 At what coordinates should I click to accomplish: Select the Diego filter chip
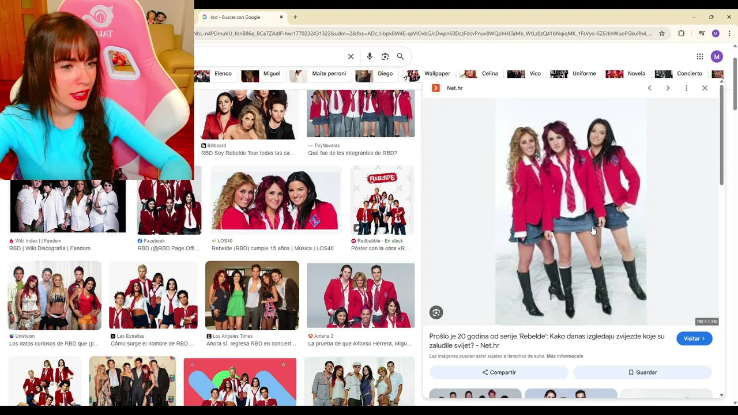coord(375,74)
